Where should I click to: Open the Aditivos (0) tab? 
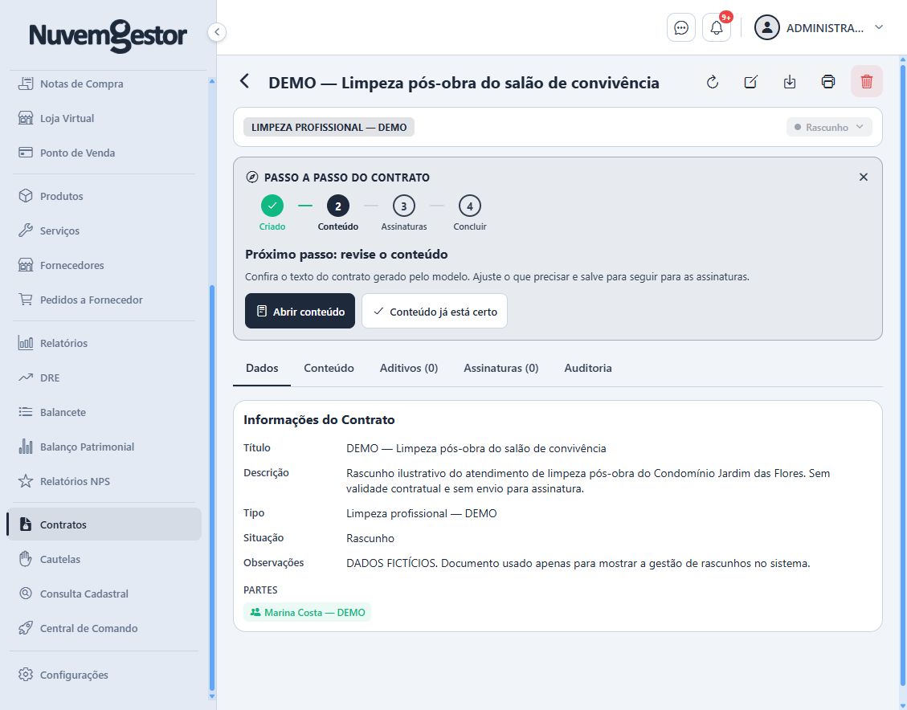point(409,369)
